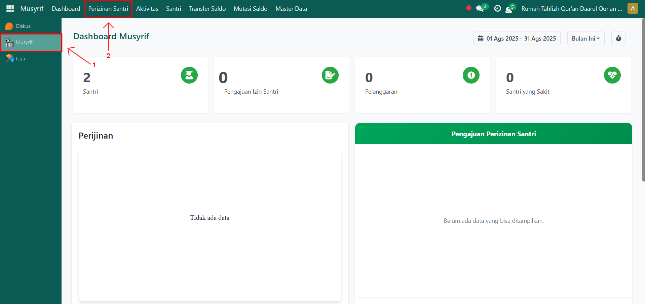Open the company switcher Rumah Tahfizh Qur'an
Image resolution: width=645 pixels, height=304 pixels.
571,9
